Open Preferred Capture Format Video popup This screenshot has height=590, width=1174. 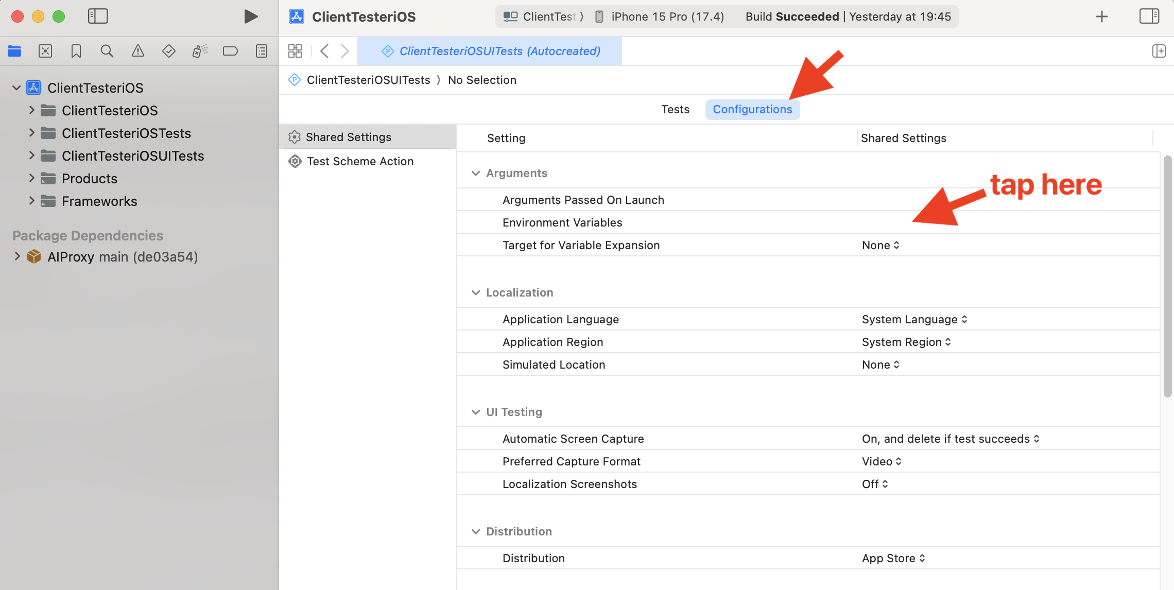[882, 461]
